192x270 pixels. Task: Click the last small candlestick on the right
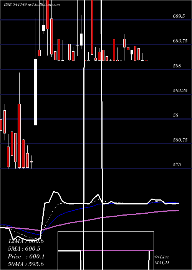coord(146,60)
